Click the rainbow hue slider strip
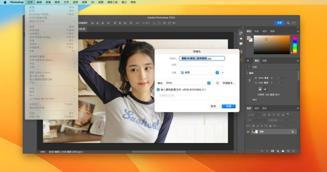Screen dimensions: 327x172 click(295, 45)
